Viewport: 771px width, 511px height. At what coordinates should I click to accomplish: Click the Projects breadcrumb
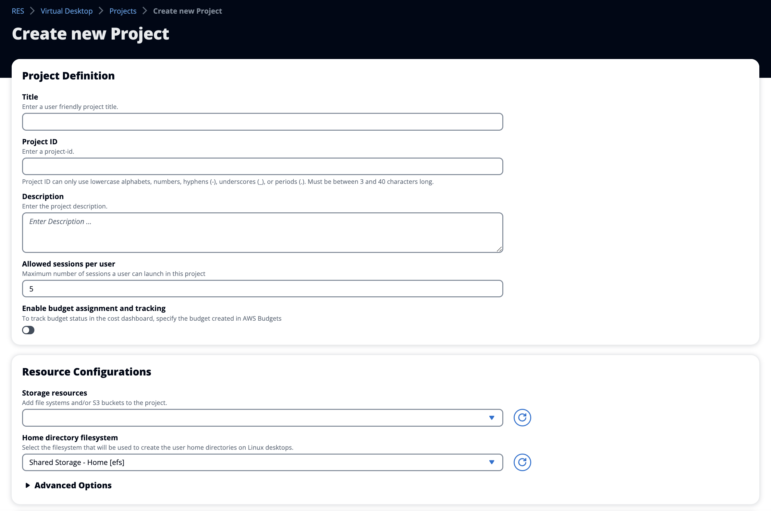123,11
